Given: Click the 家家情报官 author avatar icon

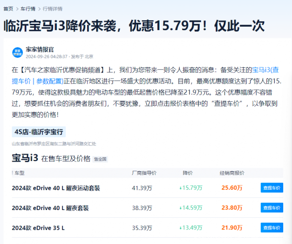Looking at the screenshot, I should point(18,52).
